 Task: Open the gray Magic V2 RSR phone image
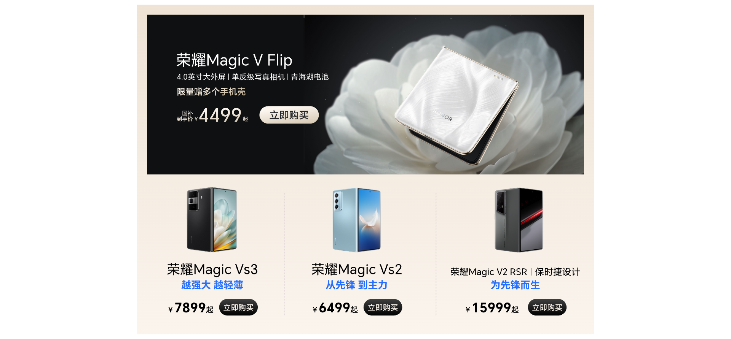coord(519,220)
